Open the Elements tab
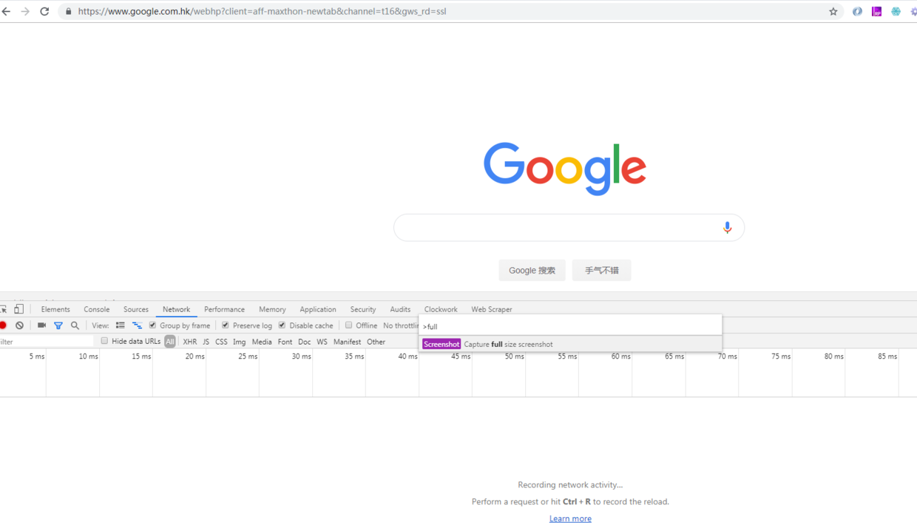 [55, 309]
